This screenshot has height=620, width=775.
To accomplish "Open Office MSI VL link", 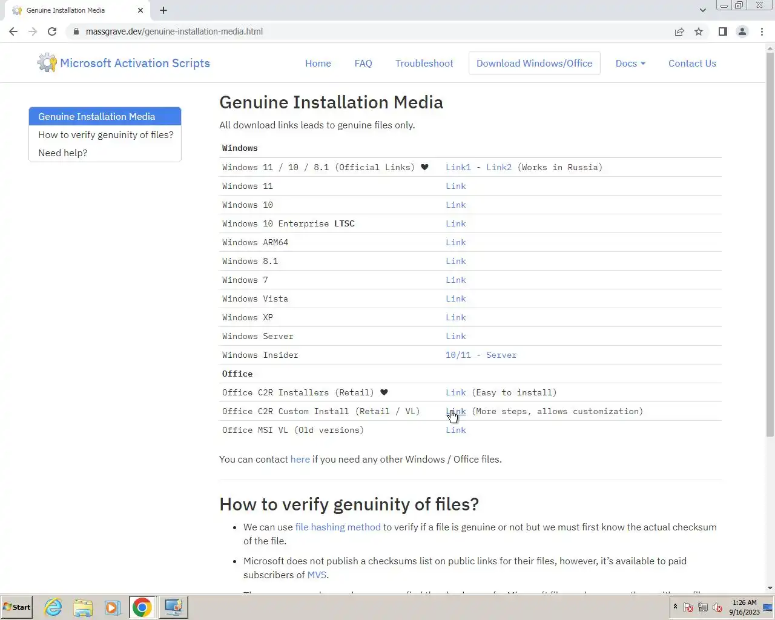I will [x=456, y=430].
